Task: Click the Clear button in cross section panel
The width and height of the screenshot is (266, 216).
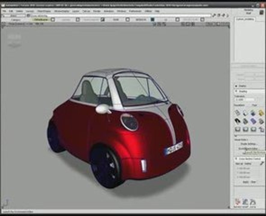Action: click(x=253, y=182)
